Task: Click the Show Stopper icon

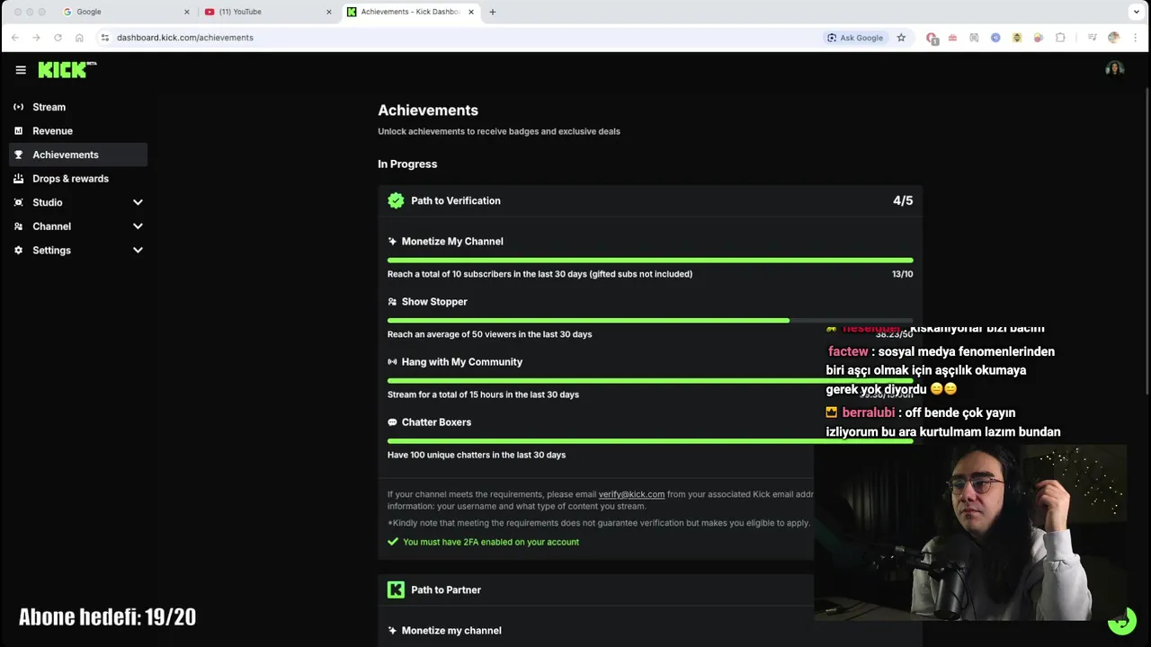Action: pos(392,302)
